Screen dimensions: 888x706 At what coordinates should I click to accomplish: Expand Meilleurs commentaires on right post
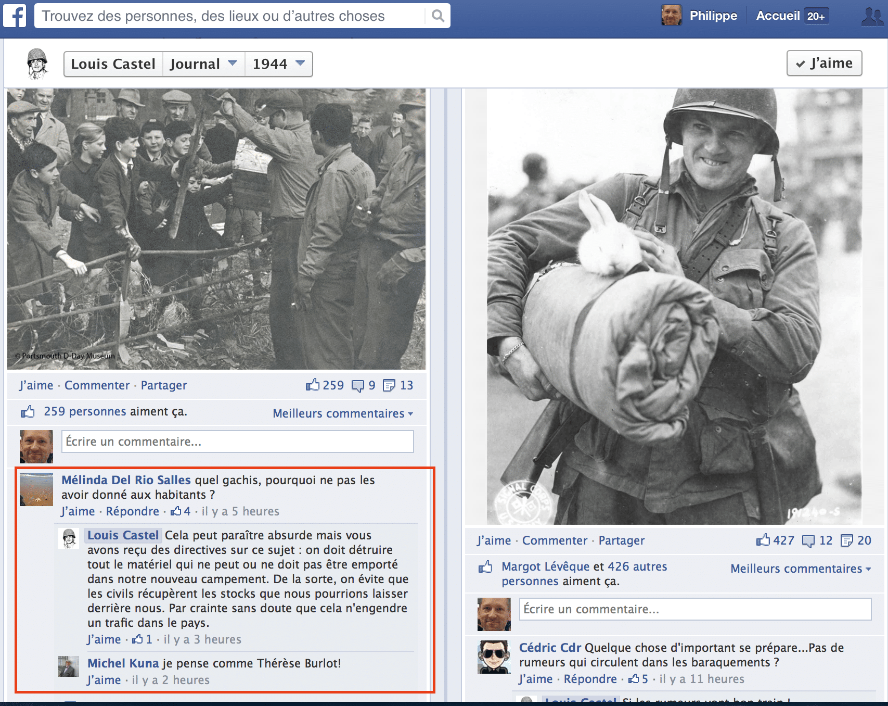801,569
